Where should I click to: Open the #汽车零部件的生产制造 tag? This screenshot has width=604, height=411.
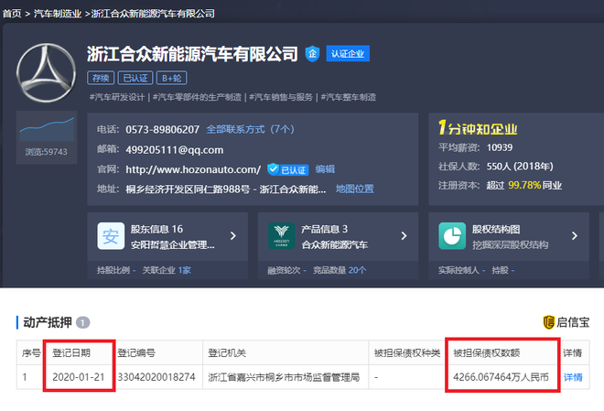point(198,97)
